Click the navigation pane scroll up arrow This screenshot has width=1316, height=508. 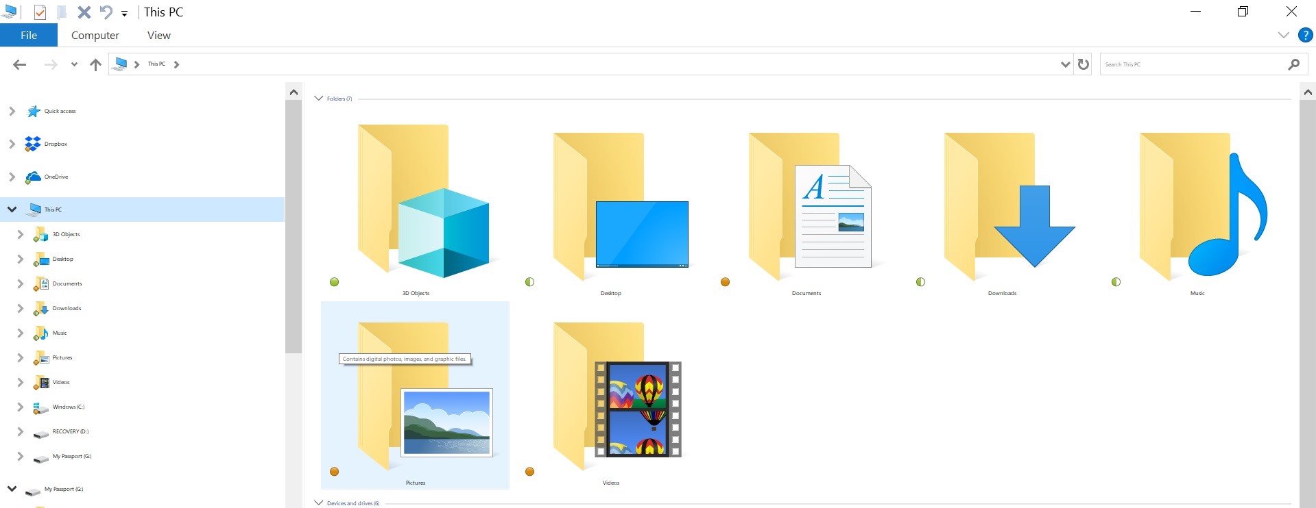click(294, 92)
